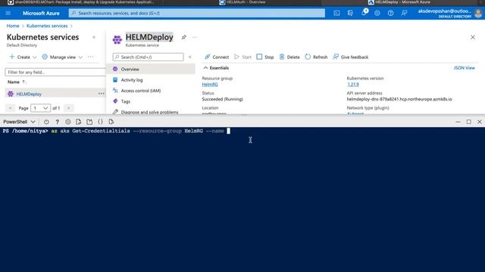Refresh the HELMDeploy overview
This screenshot has height=272, width=485.
(316, 57)
